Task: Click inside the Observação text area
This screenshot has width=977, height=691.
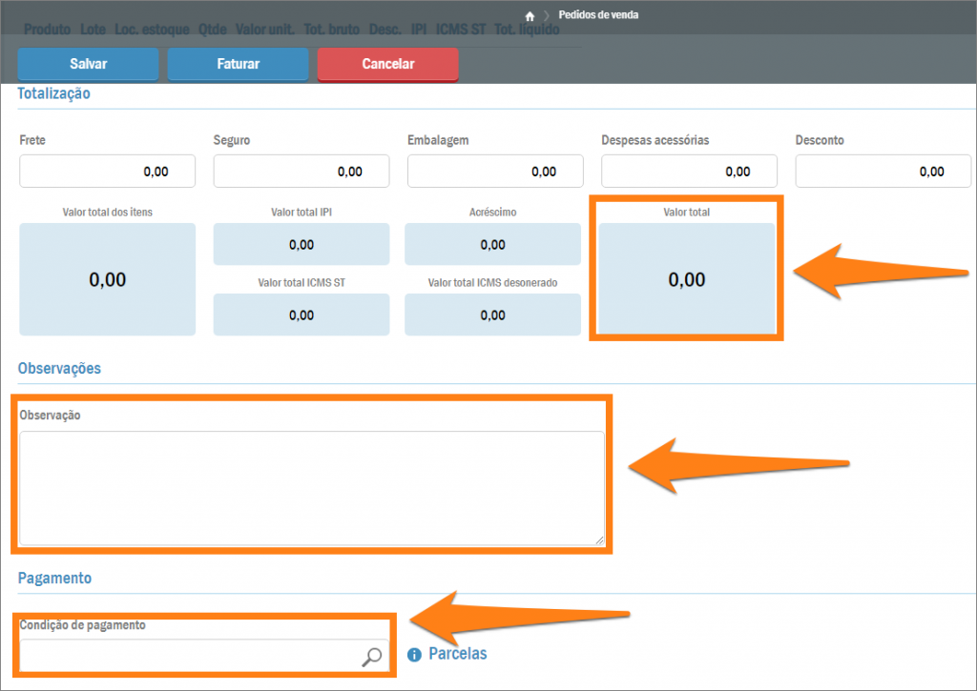Action: [311, 488]
